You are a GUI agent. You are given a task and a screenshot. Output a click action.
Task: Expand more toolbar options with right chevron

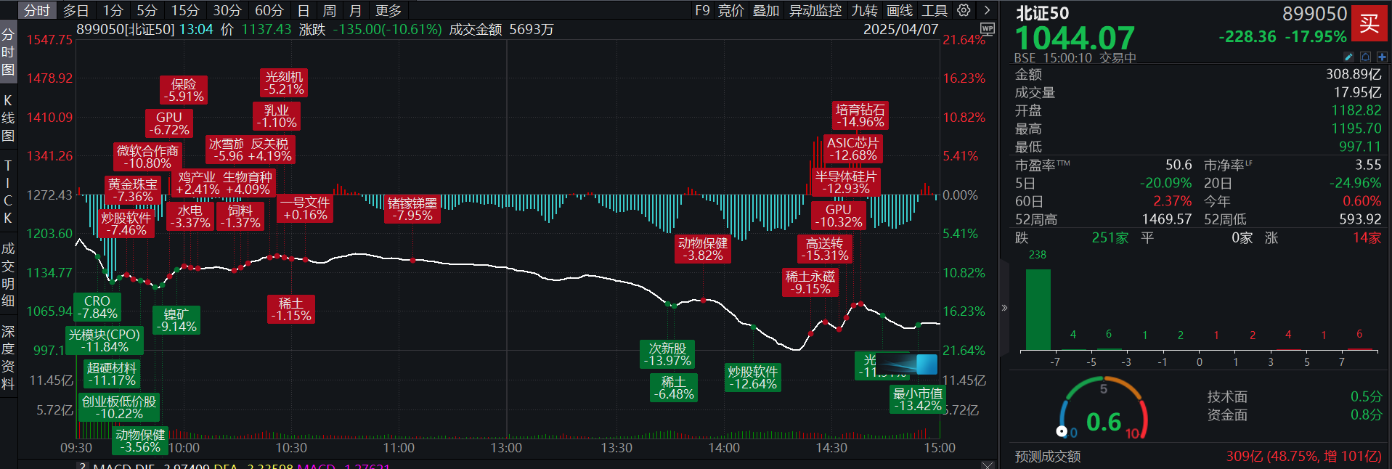987,10
